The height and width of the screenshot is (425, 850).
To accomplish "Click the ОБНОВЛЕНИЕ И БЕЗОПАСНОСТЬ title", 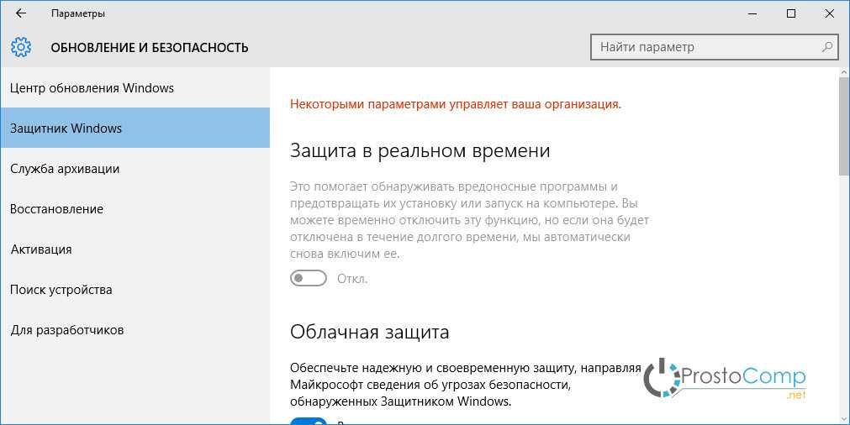I will click(150, 48).
